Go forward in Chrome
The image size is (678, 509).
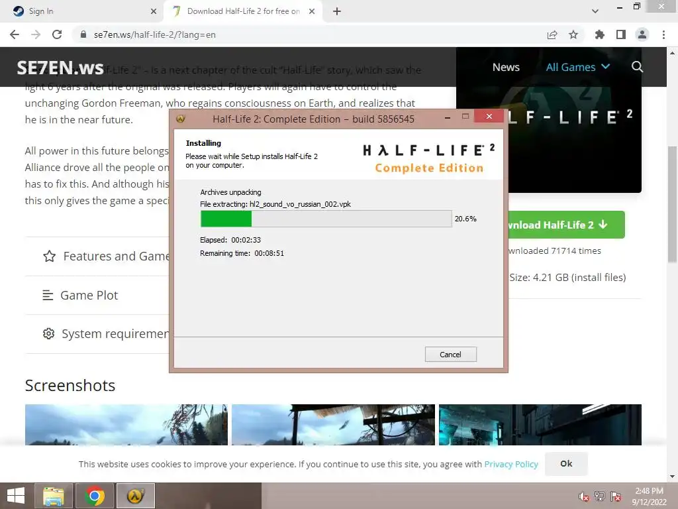[36, 34]
